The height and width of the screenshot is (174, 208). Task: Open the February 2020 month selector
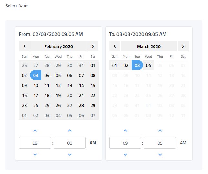[59, 46]
